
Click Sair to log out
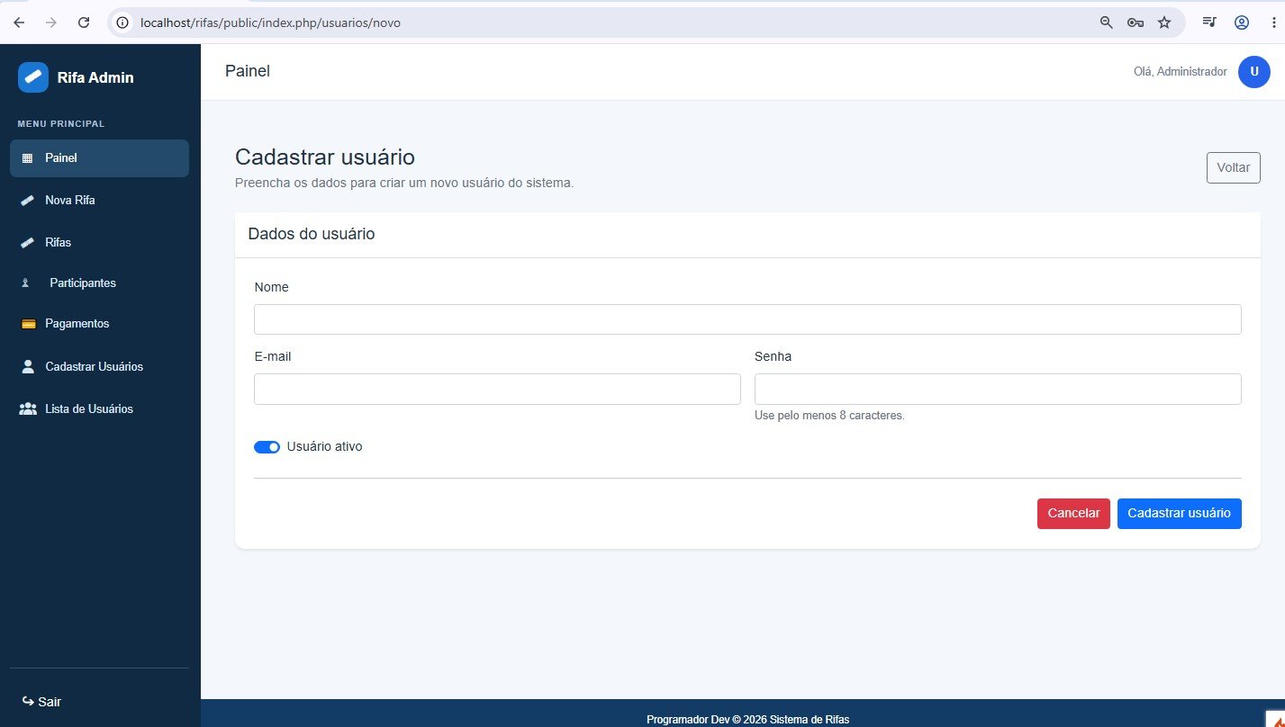pos(41,702)
